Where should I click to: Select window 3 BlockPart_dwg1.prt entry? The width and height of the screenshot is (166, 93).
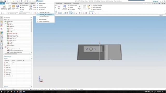(46, 17)
